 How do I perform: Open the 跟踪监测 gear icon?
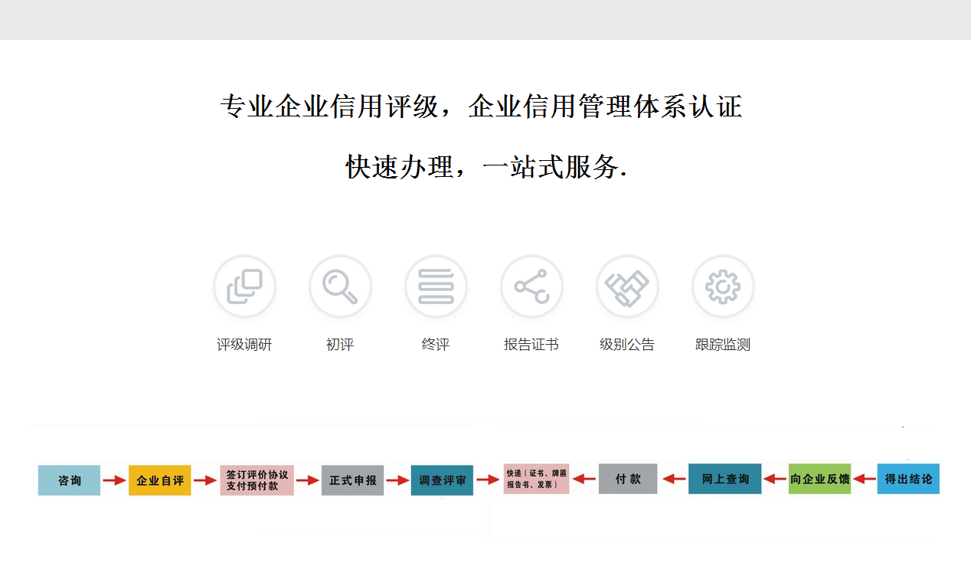[723, 286]
